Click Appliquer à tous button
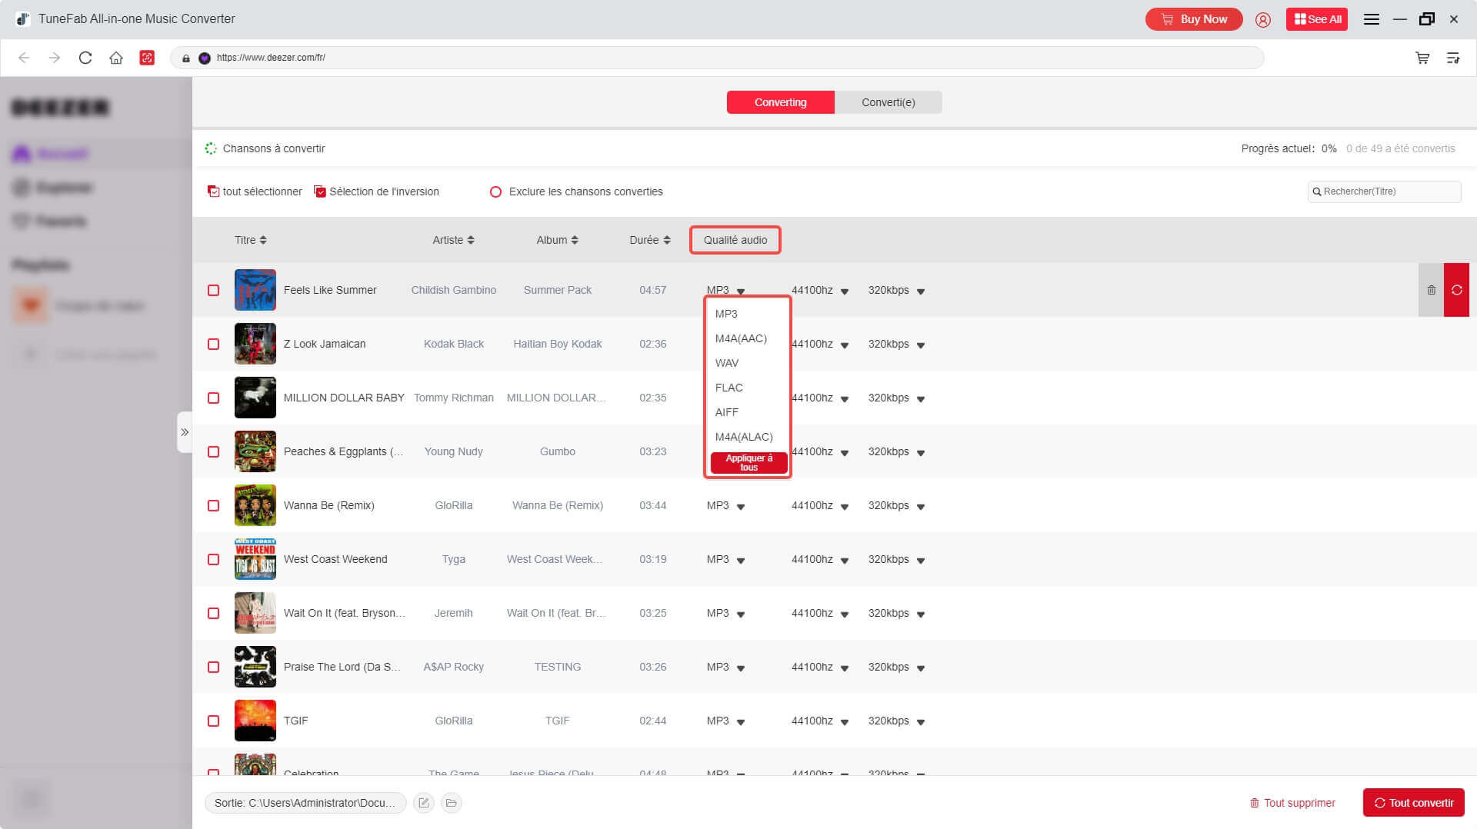1477x829 pixels. (x=749, y=462)
